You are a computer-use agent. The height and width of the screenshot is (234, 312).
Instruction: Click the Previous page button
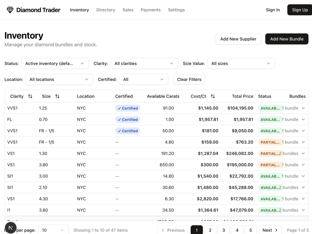pos(173,230)
